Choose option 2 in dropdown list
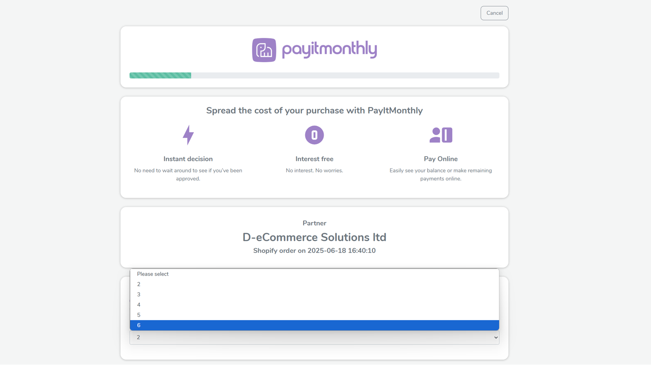Screen dimensions: 651x366 tap(314, 284)
